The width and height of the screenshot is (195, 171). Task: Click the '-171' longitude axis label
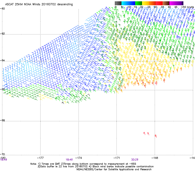(117, 158)
